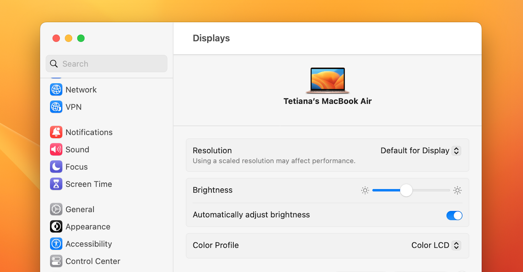Click the Color Profile label
The height and width of the screenshot is (272, 523).
coord(216,245)
